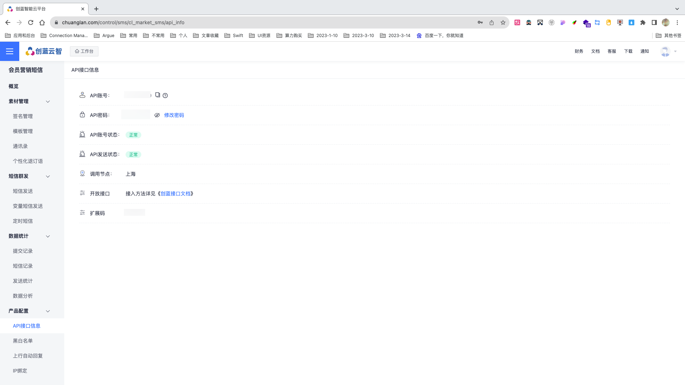Open the hamburger sidebar menu
685x385 pixels.
click(x=10, y=51)
